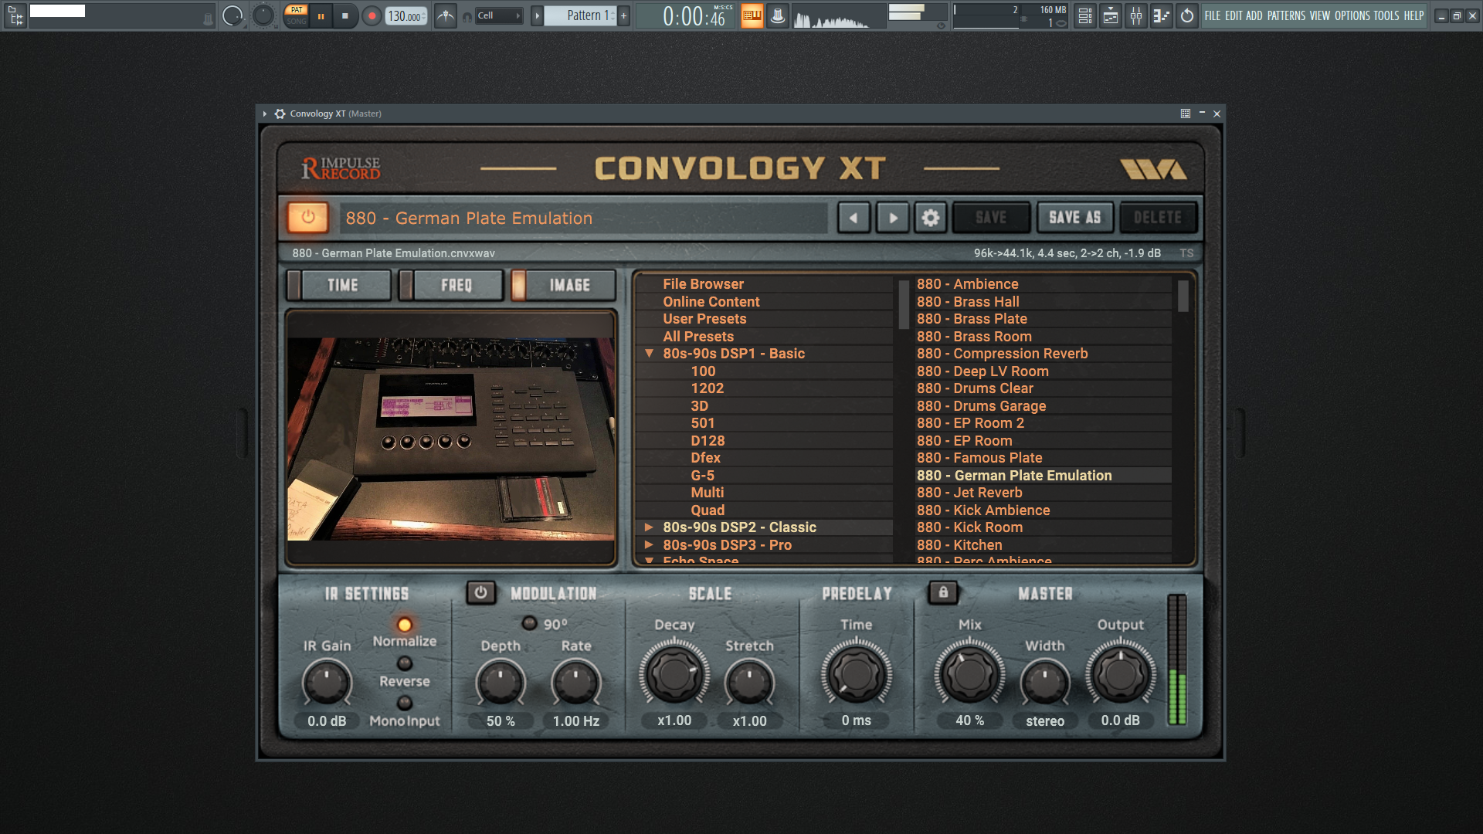
Task: Open the Convology XT plugin gear menu
Action: point(280,114)
